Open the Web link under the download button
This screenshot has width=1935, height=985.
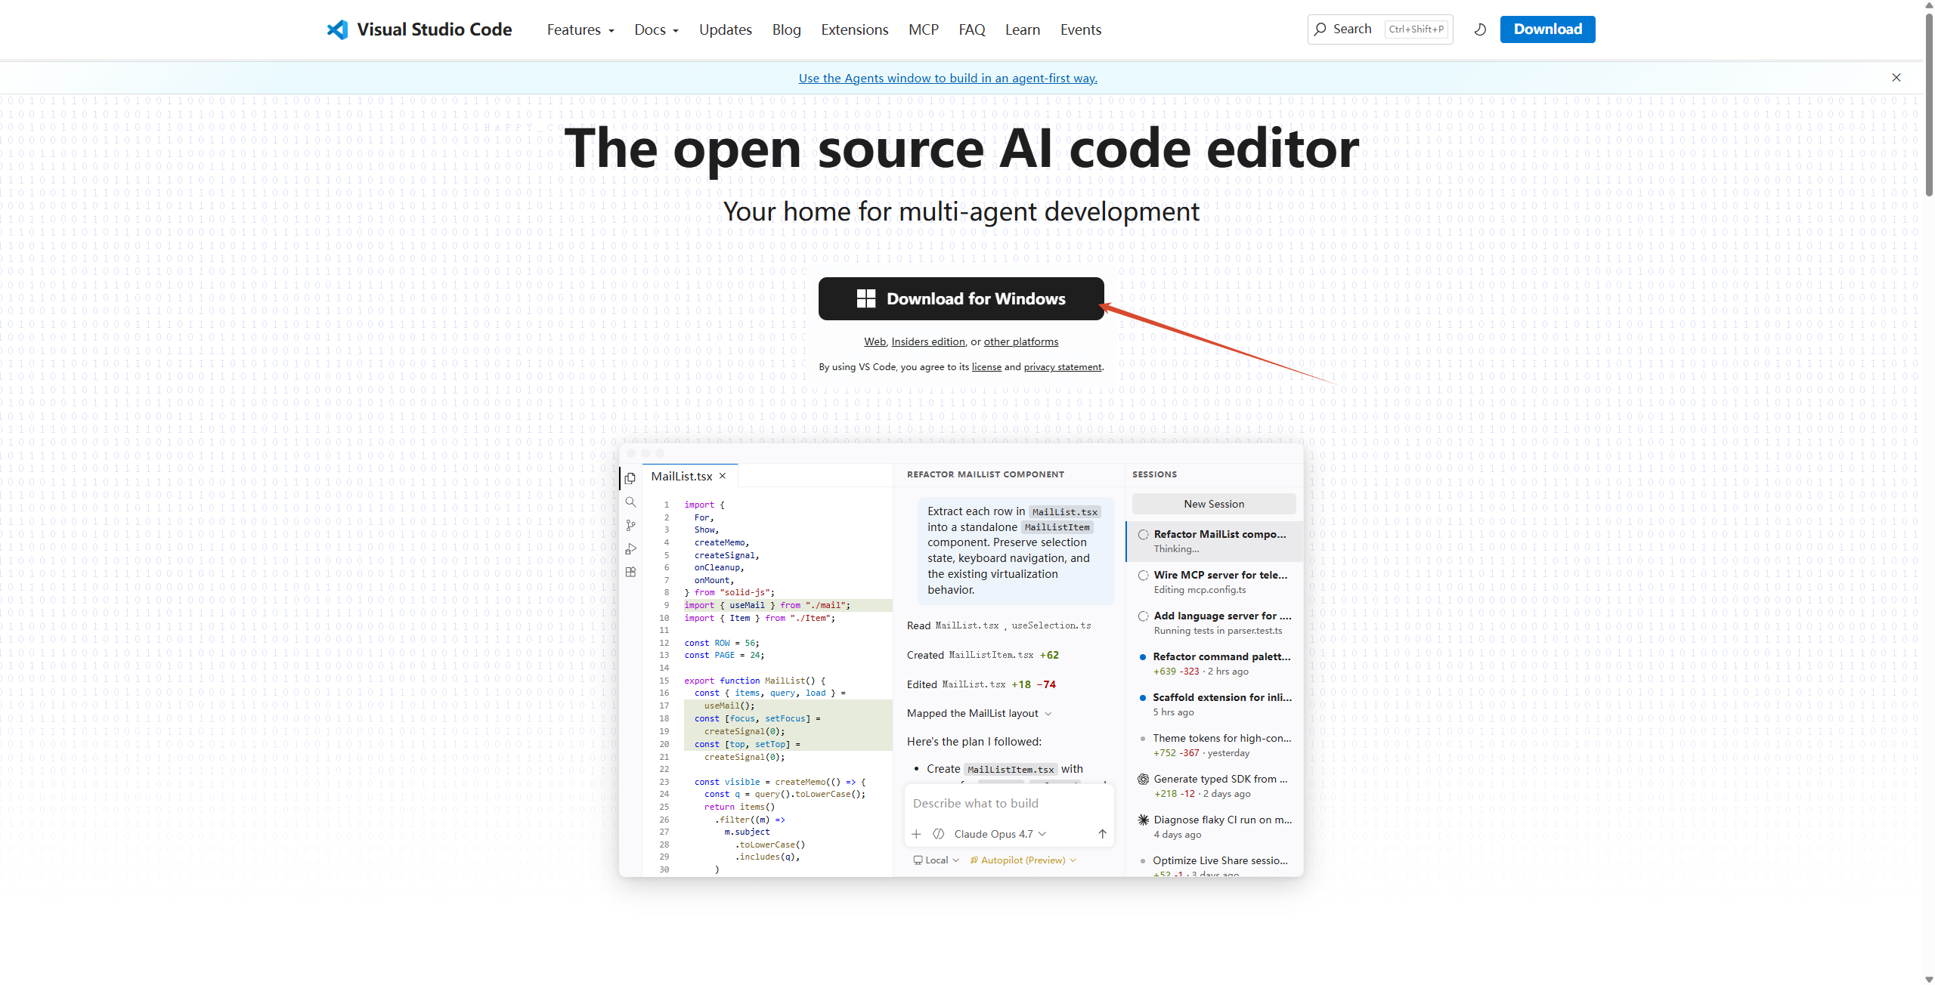point(875,341)
